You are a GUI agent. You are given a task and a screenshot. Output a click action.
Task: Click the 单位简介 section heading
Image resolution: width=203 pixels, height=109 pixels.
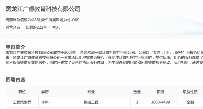tap(16, 47)
